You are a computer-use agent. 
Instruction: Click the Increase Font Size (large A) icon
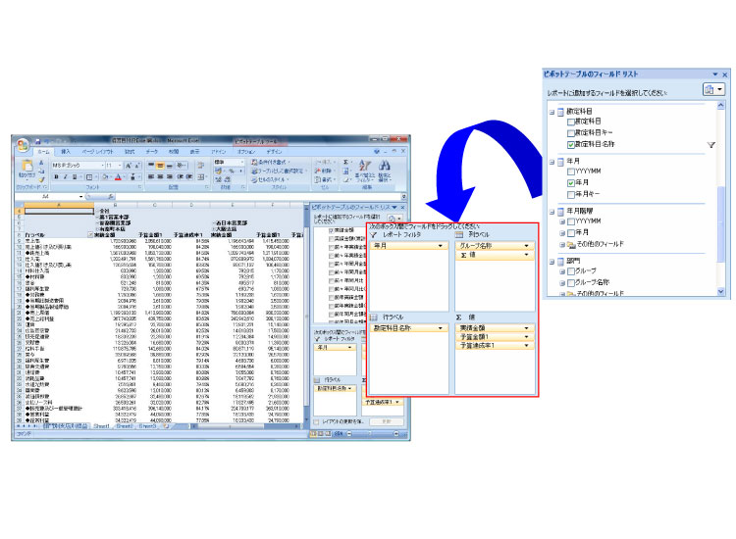coord(129,166)
